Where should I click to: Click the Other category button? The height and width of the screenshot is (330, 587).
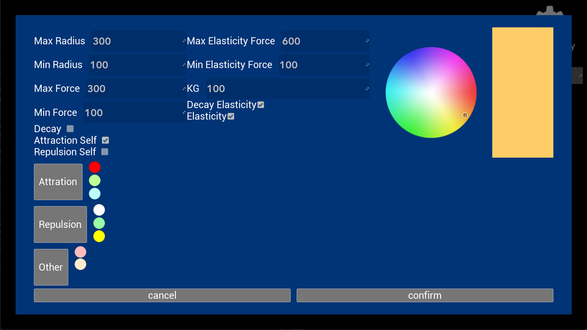point(51,267)
